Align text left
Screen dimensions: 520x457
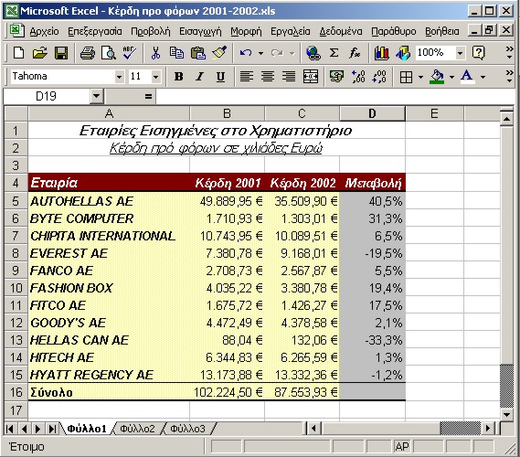tap(247, 77)
